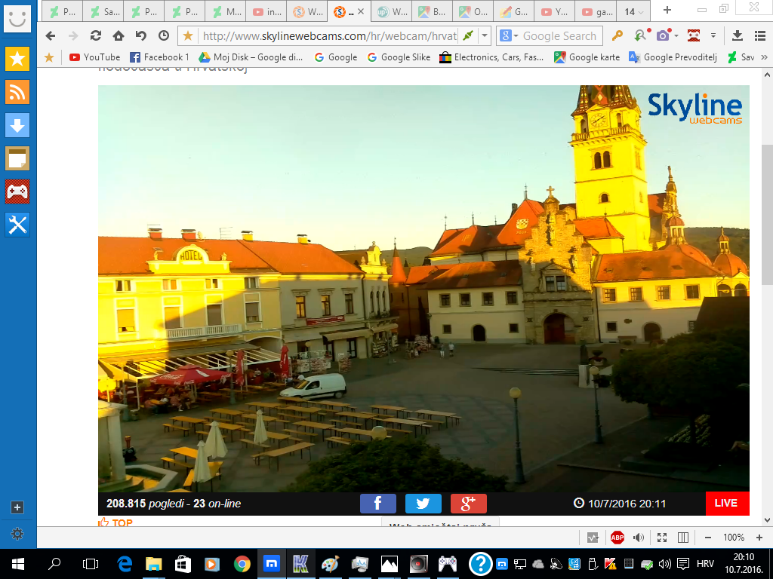Open the Downloads sidebar panel
The width and height of the screenshot is (773, 579).
(x=17, y=125)
